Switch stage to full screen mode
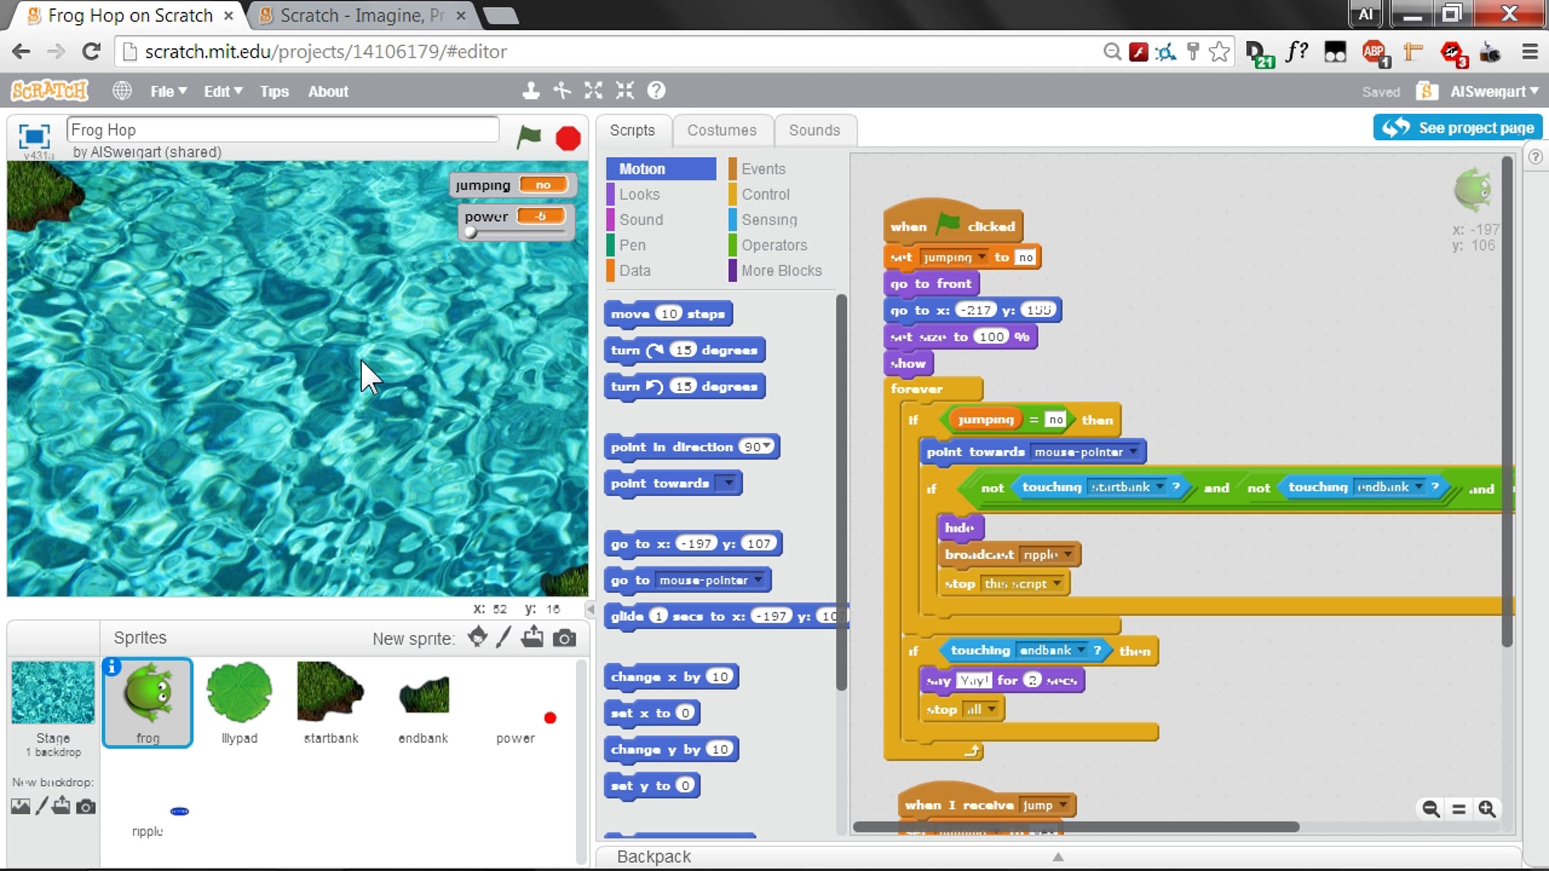The height and width of the screenshot is (871, 1549). 34,137
